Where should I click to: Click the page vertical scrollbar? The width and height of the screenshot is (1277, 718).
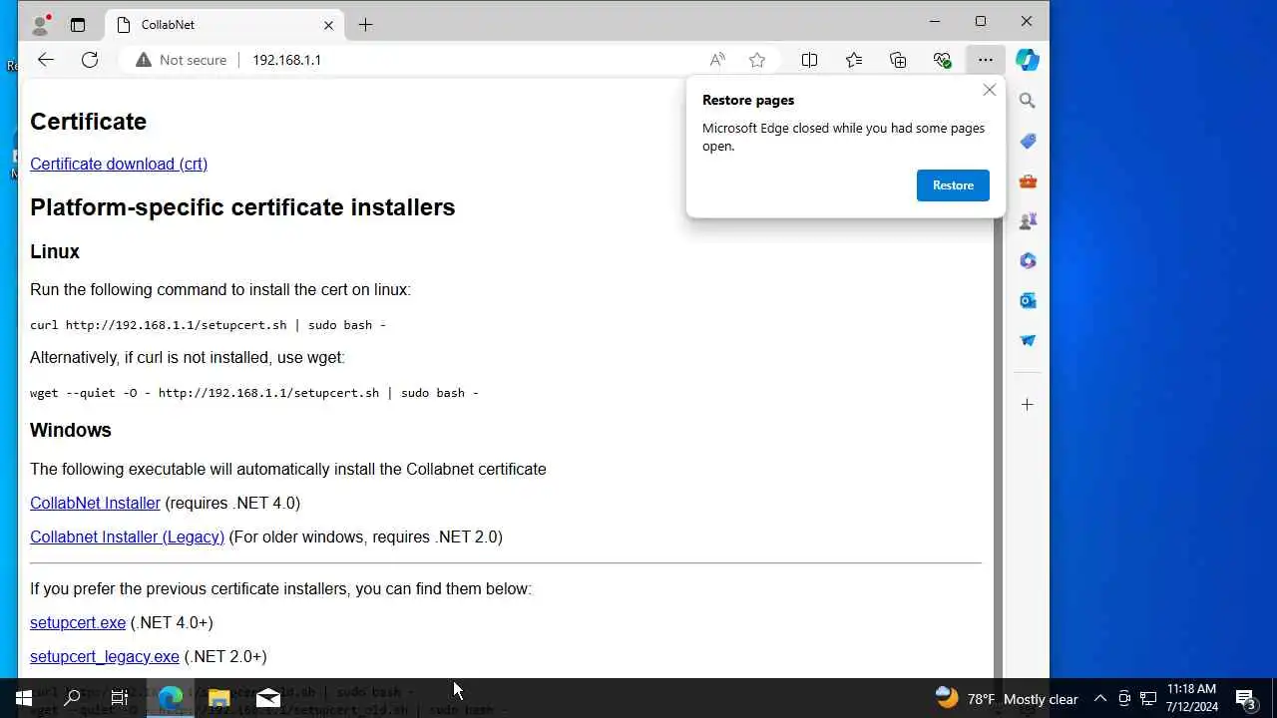click(998, 449)
